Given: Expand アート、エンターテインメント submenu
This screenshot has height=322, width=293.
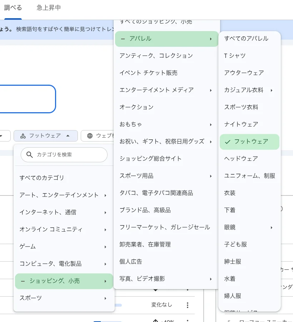Looking at the screenshot, I should (x=64, y=195).
